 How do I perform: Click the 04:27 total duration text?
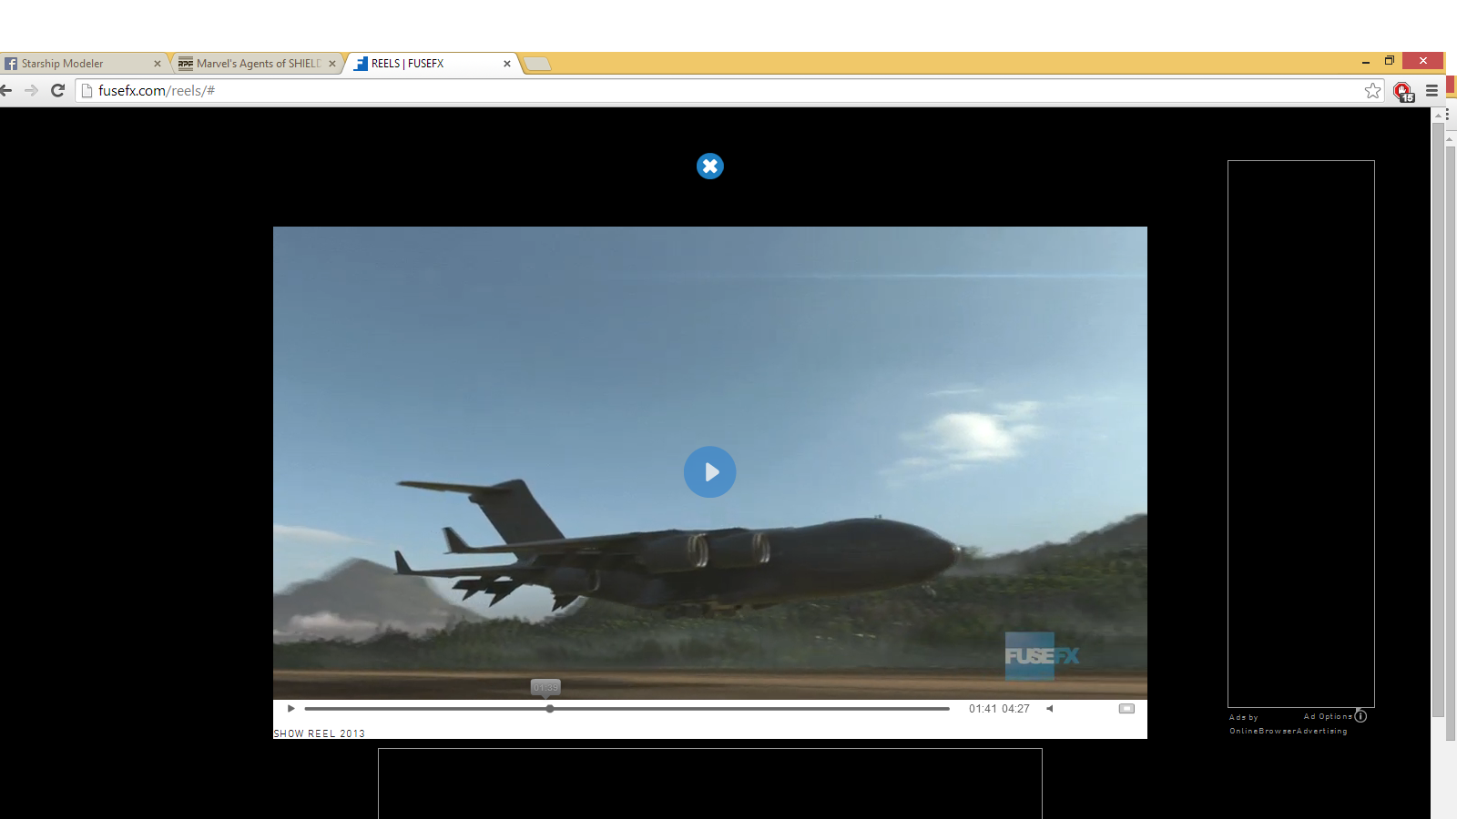pos(1015,709)
